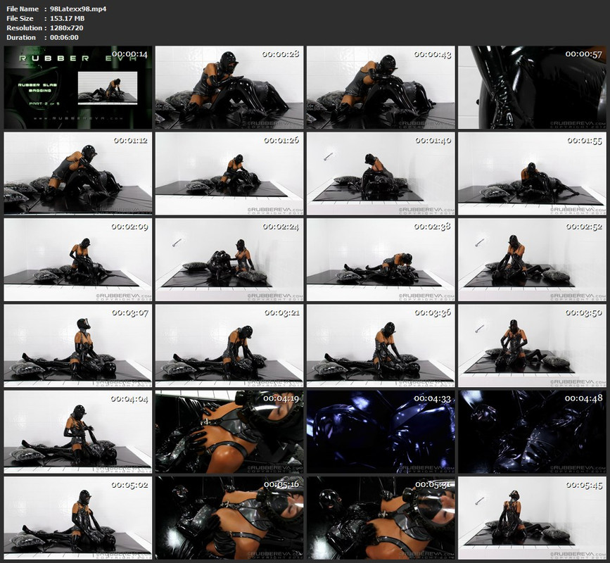Screen dimensions: 610x563
Task: Open the thumbnail stamped 00:05:16
Action: 229,518
